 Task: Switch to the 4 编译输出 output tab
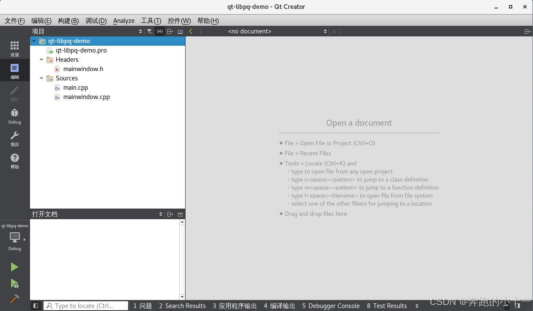click(x=279, y=305)
